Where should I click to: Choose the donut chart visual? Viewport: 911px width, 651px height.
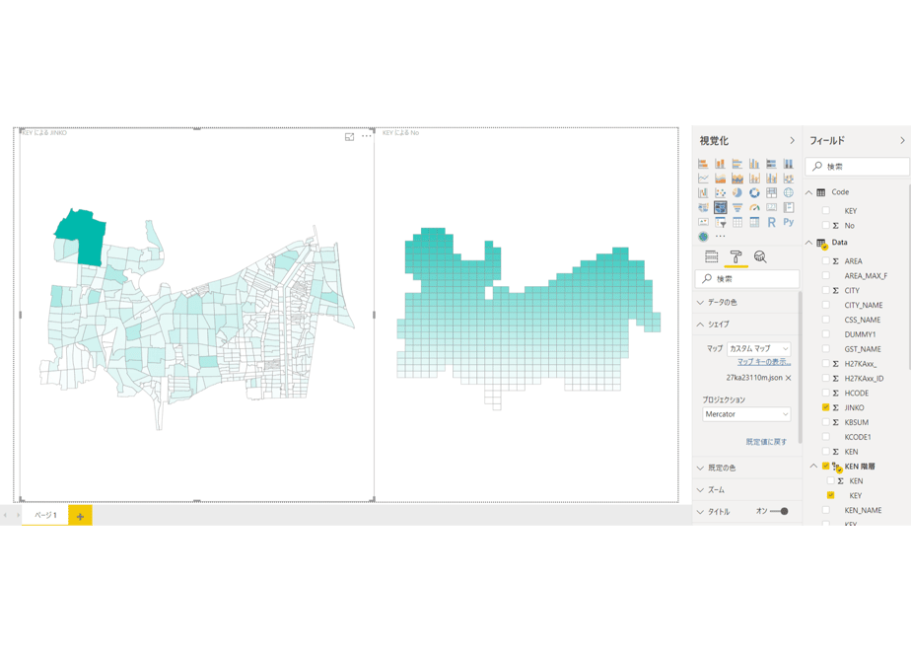754,193
